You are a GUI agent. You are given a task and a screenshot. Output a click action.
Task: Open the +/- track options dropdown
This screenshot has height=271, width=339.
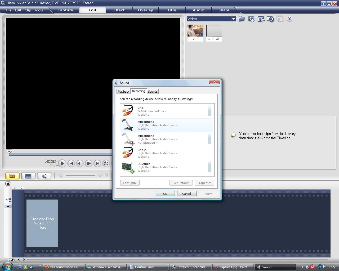click(x=18, y=188)
